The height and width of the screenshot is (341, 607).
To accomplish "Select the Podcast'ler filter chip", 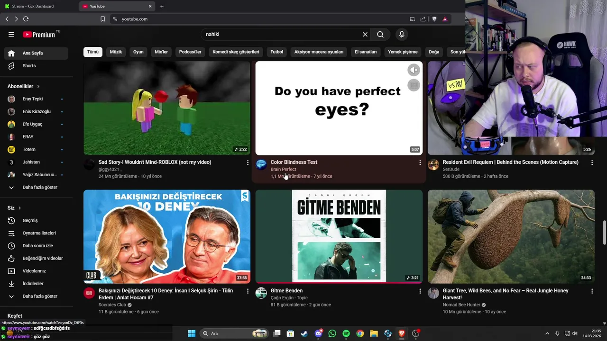I will (x=190, y=52).
